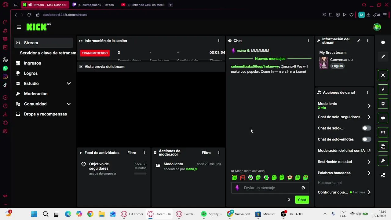The width and height of the screenshot is (391, 220).
Task: Filter the Acciones de moderador list
Action: [206, 153]
